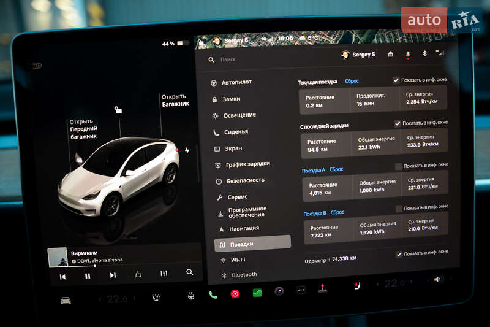490x327 pixels.
Task: Open the Сервис menu item
Action: coord(232,197)
